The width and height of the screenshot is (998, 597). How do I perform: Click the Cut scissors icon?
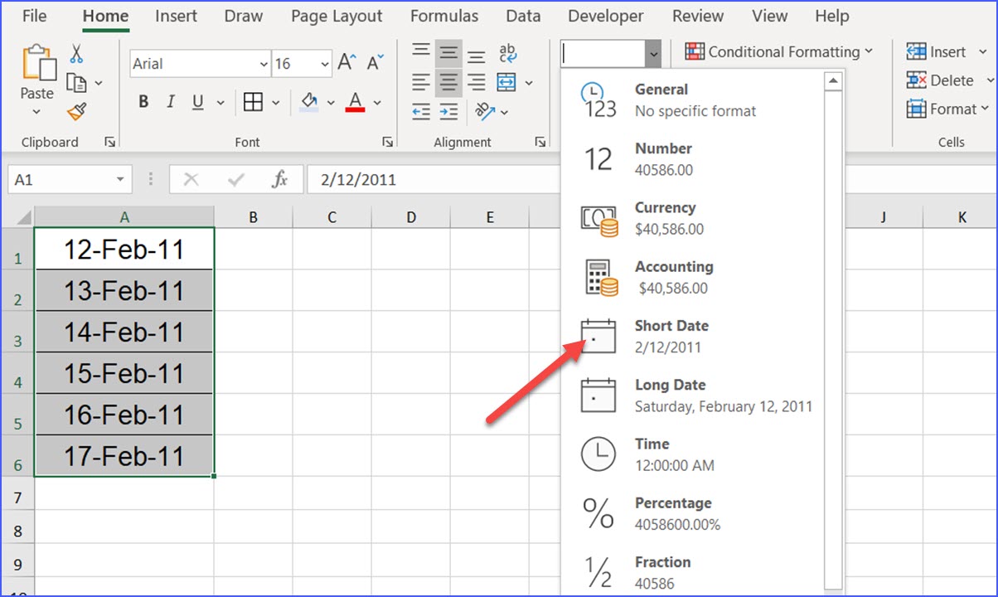coord(76,55)
